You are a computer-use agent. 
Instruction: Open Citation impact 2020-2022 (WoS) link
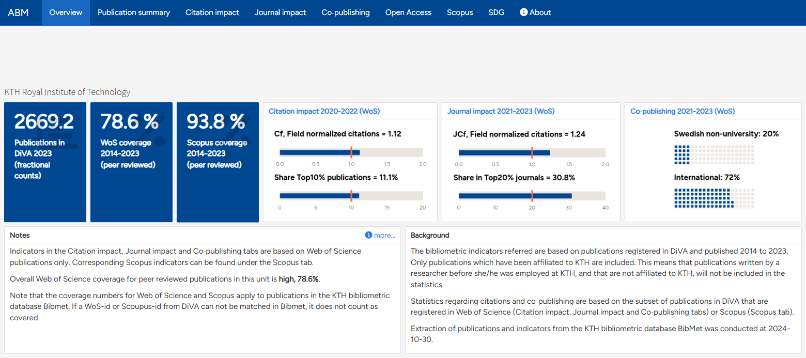pyautogui.click(x=324, y=111)
